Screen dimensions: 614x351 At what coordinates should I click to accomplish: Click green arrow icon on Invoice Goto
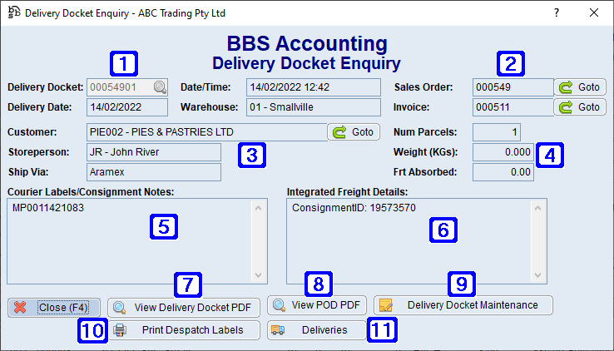[566, 107]
